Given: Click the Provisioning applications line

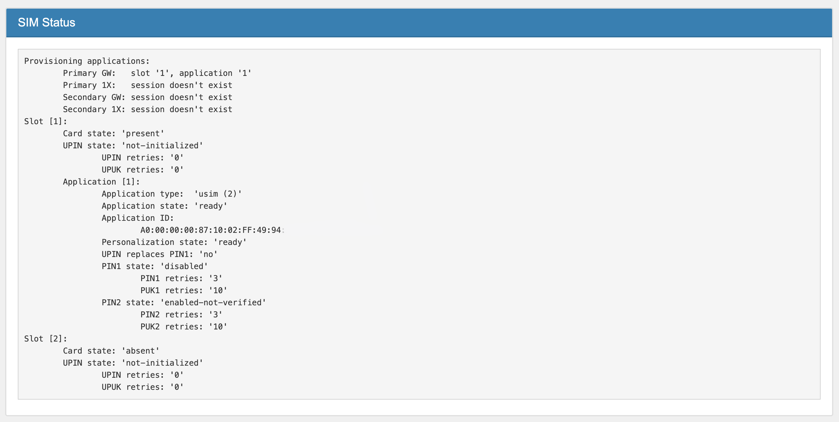Looking at the screenshot, I should coord(87,61).
